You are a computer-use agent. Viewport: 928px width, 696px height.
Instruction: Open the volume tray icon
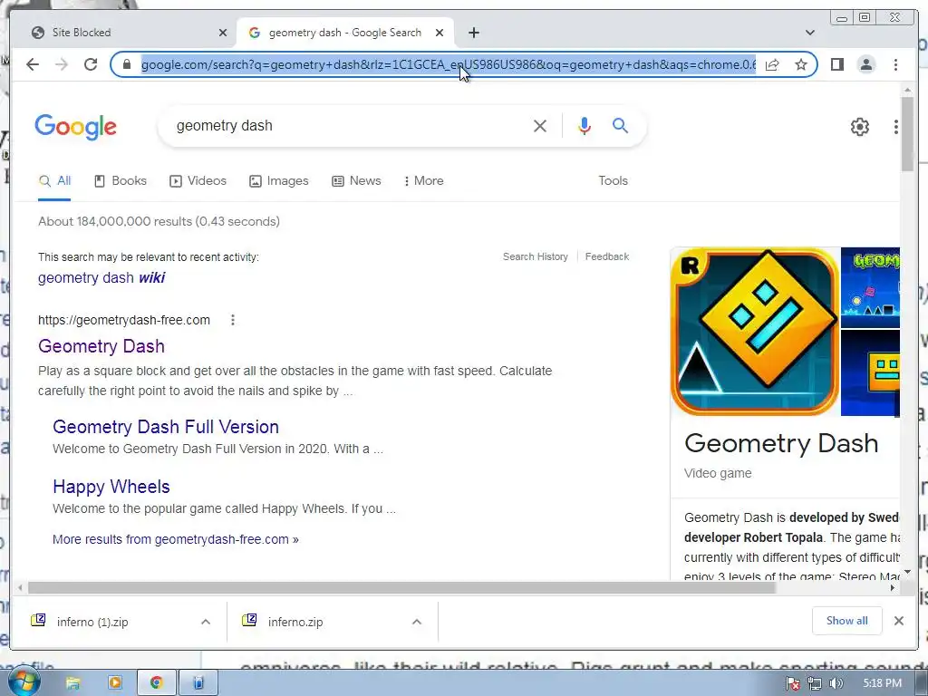point(836,683)
